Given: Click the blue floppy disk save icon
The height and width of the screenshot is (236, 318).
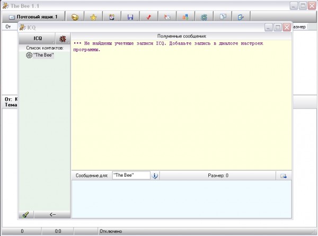Looking at the screenshot, I should pos(130,17).
